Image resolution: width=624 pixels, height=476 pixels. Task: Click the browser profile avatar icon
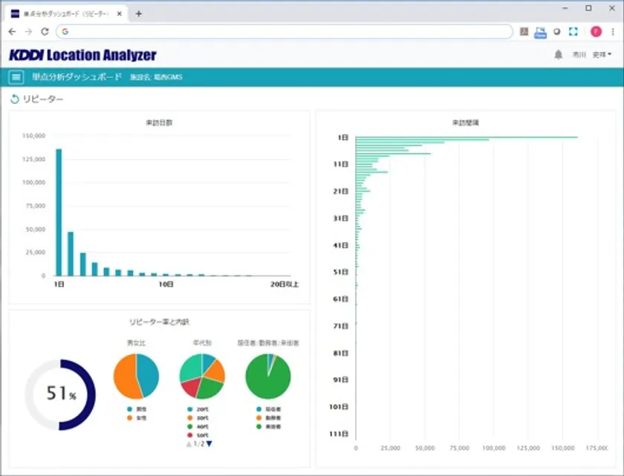pyautogui.click(x=595, y=32)
